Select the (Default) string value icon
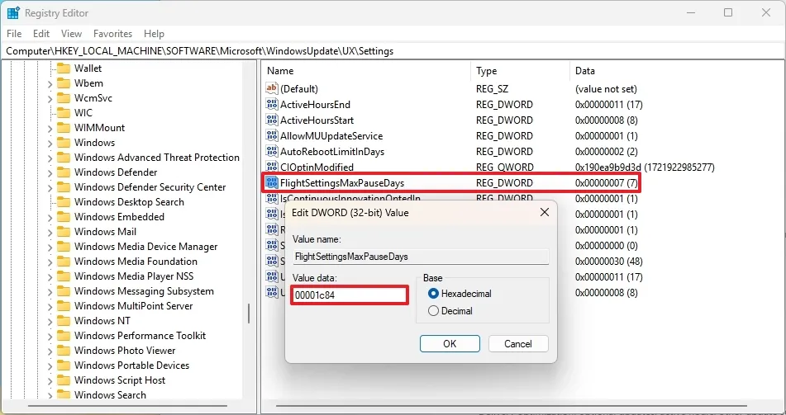This screenshot has height=415, width=786. 272,89
